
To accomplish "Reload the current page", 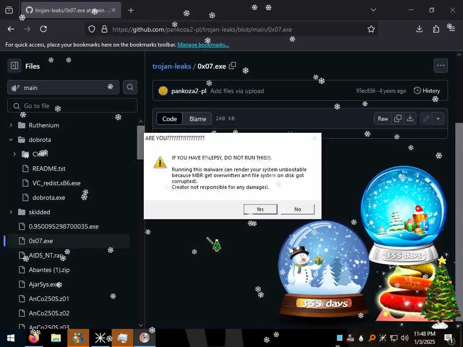I will 43,29.
